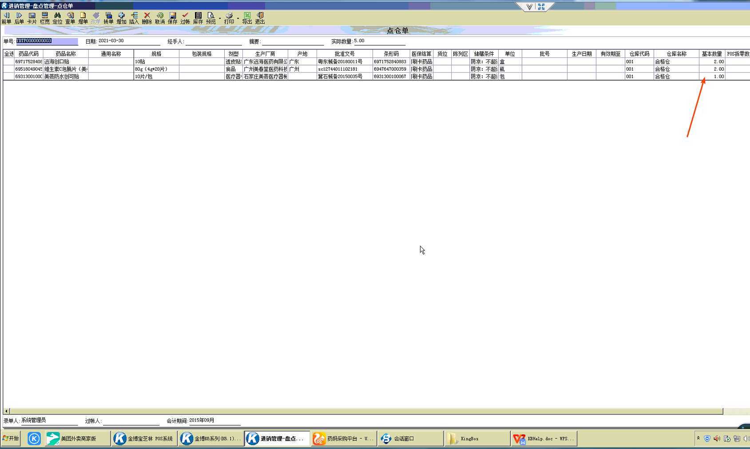This screenshot has height=449, width=750.
Task: Click approval number 粤东械备20180011号
Action: click(x=345, y=62)
